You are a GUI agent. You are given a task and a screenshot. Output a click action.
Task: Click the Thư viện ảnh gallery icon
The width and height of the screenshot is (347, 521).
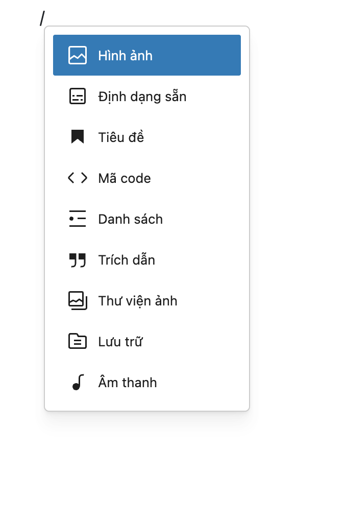pos(78,300)
